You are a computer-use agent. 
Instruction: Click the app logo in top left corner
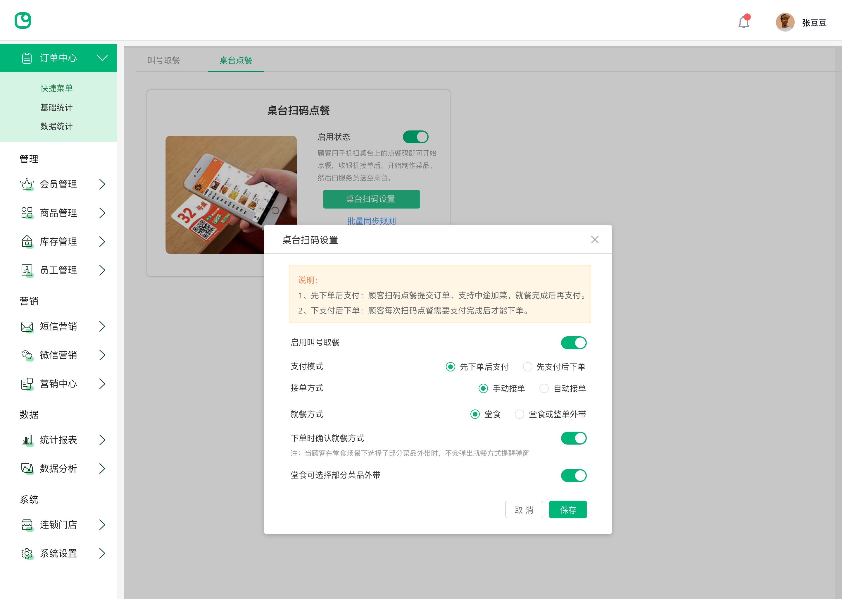point(23,20)
